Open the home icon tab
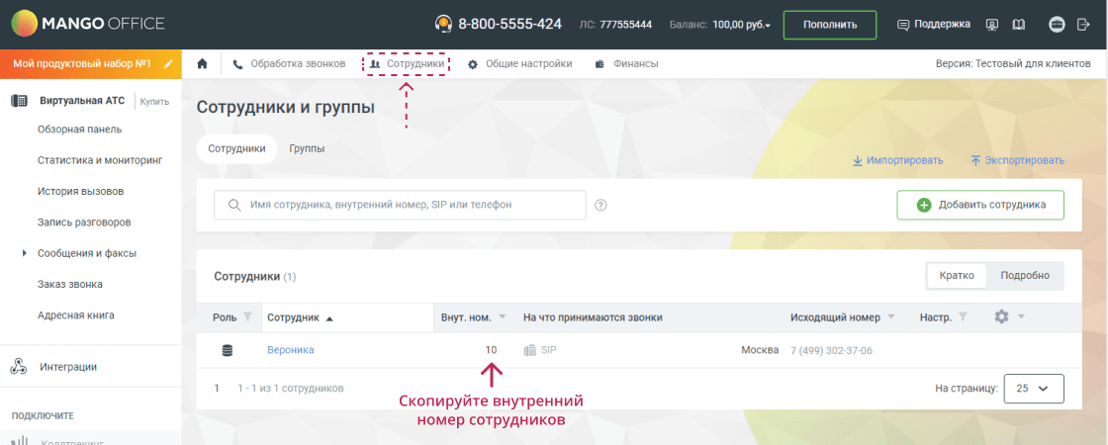Screen dimensions: 1108x445 click(x=202, y=63)
